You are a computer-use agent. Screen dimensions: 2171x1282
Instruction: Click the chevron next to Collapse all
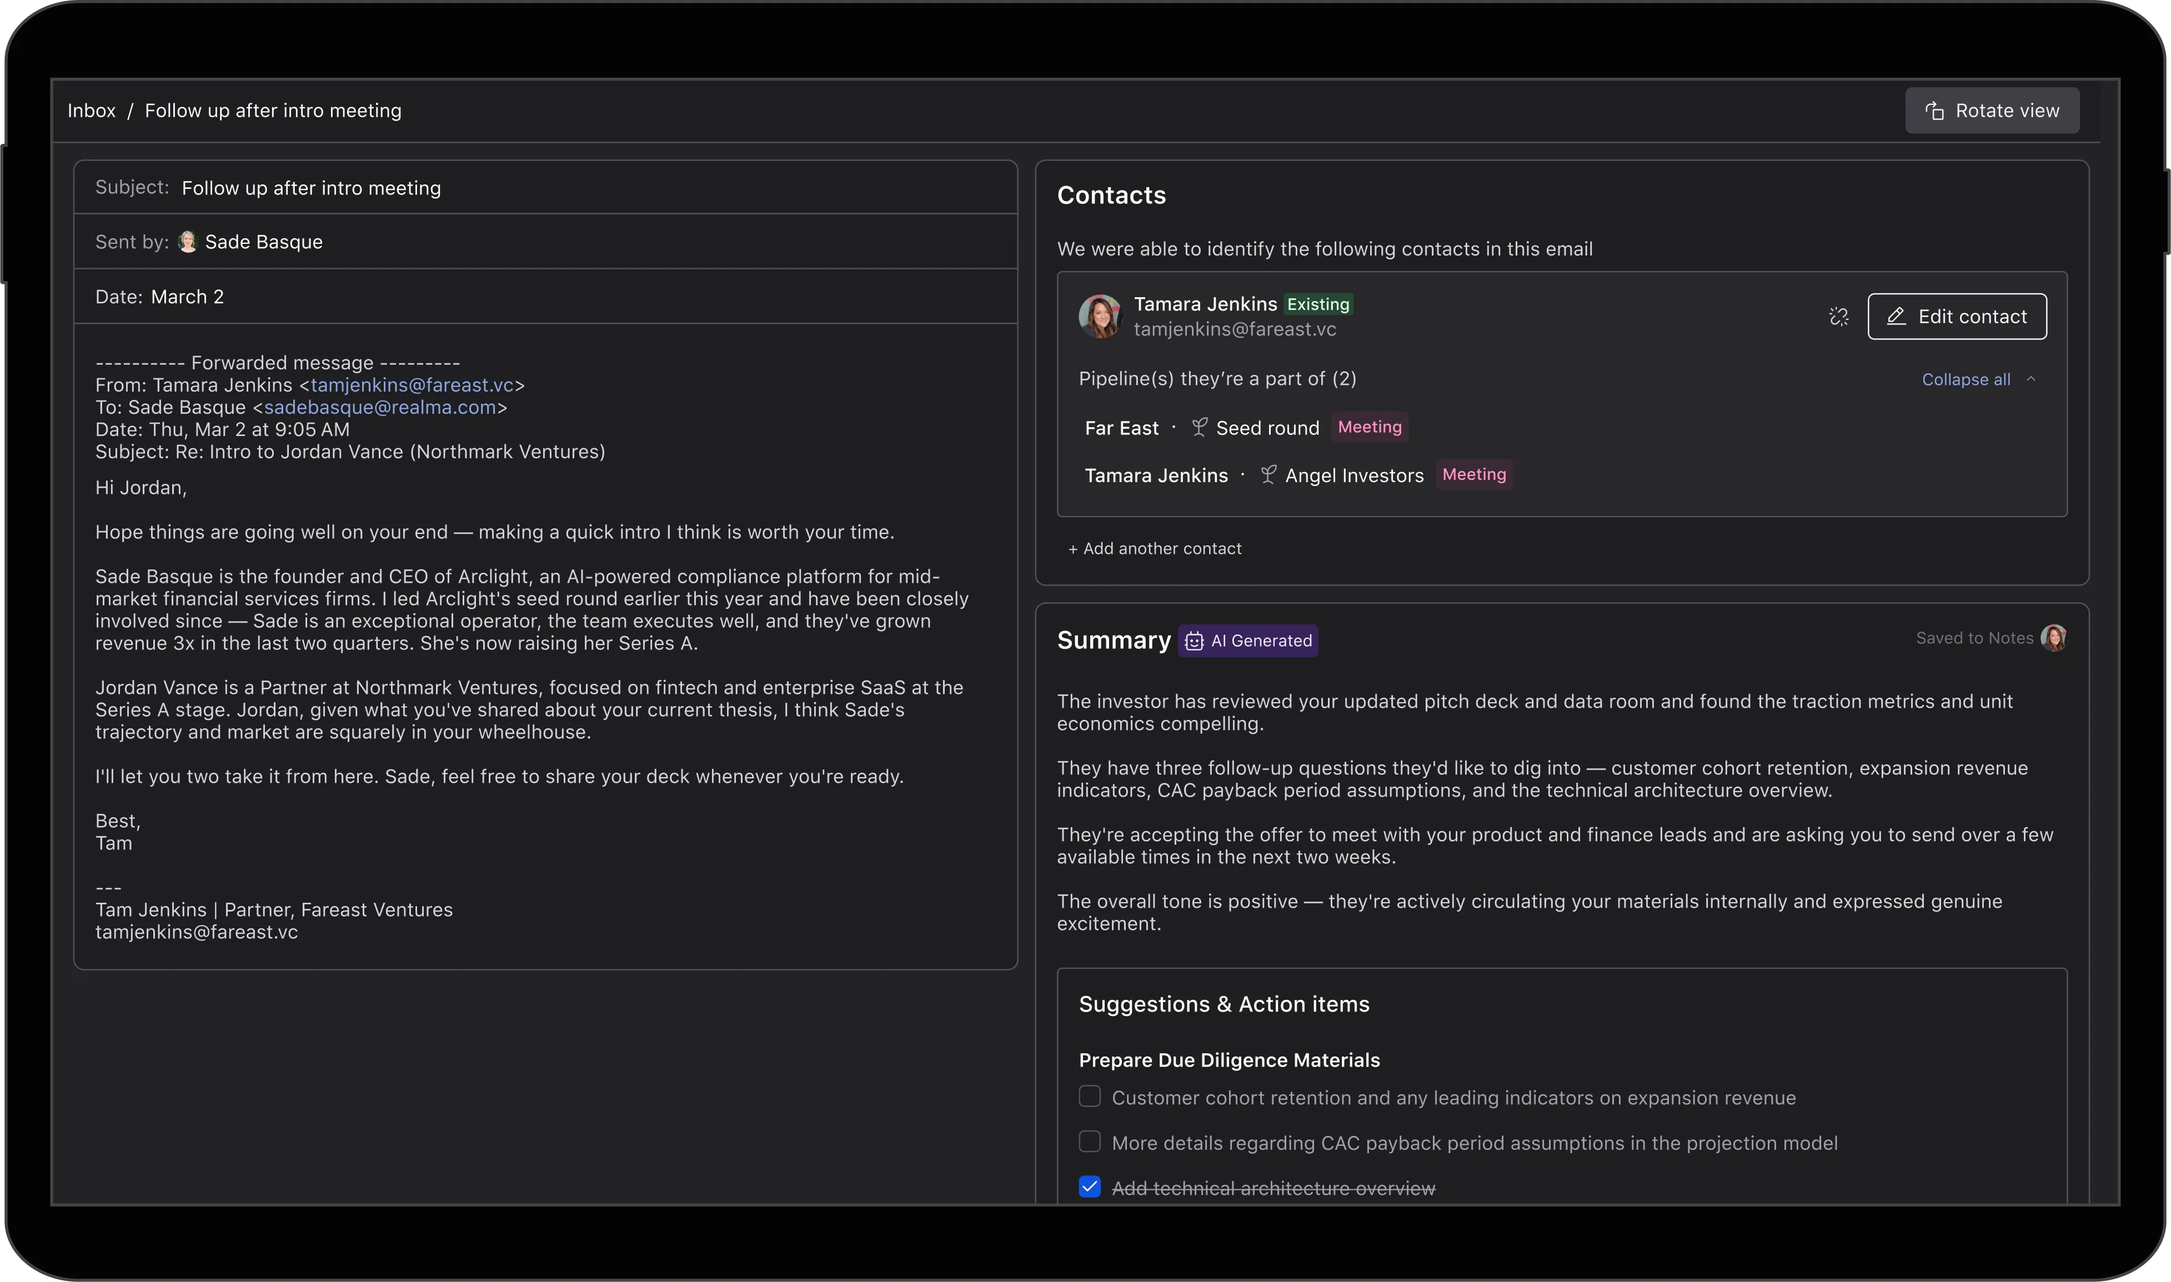click(x=2030, y=379)
